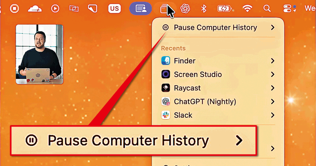Expand the Pause Computer History submenu chevron
The image size is (316, 166).
273,27
